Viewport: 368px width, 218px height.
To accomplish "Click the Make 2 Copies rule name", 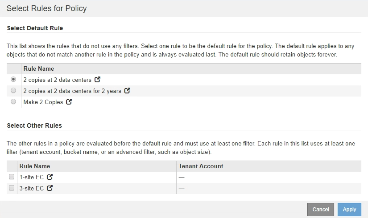I will coord(43,102).
